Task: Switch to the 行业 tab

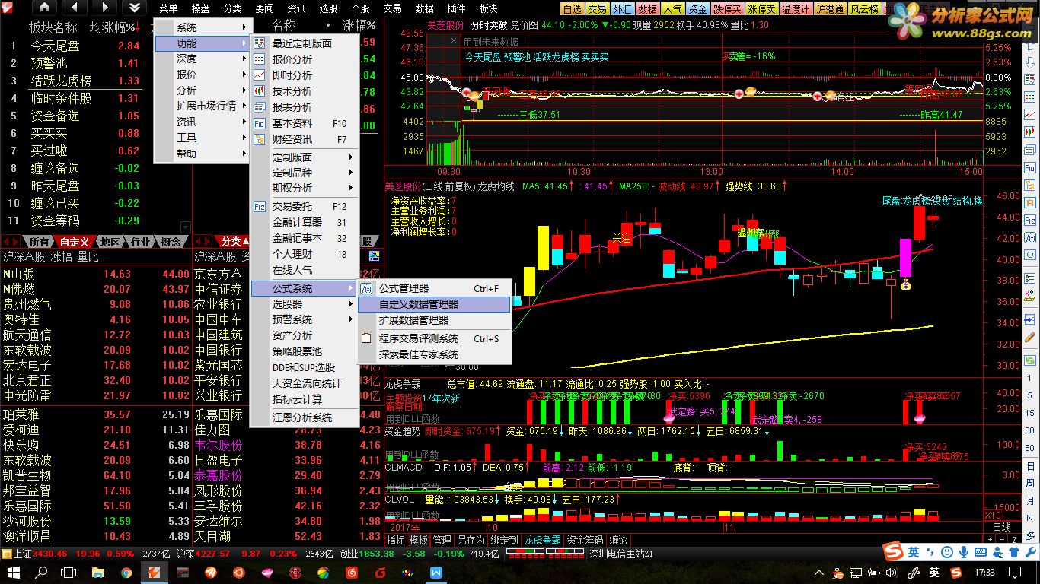Action: [140, 242]
